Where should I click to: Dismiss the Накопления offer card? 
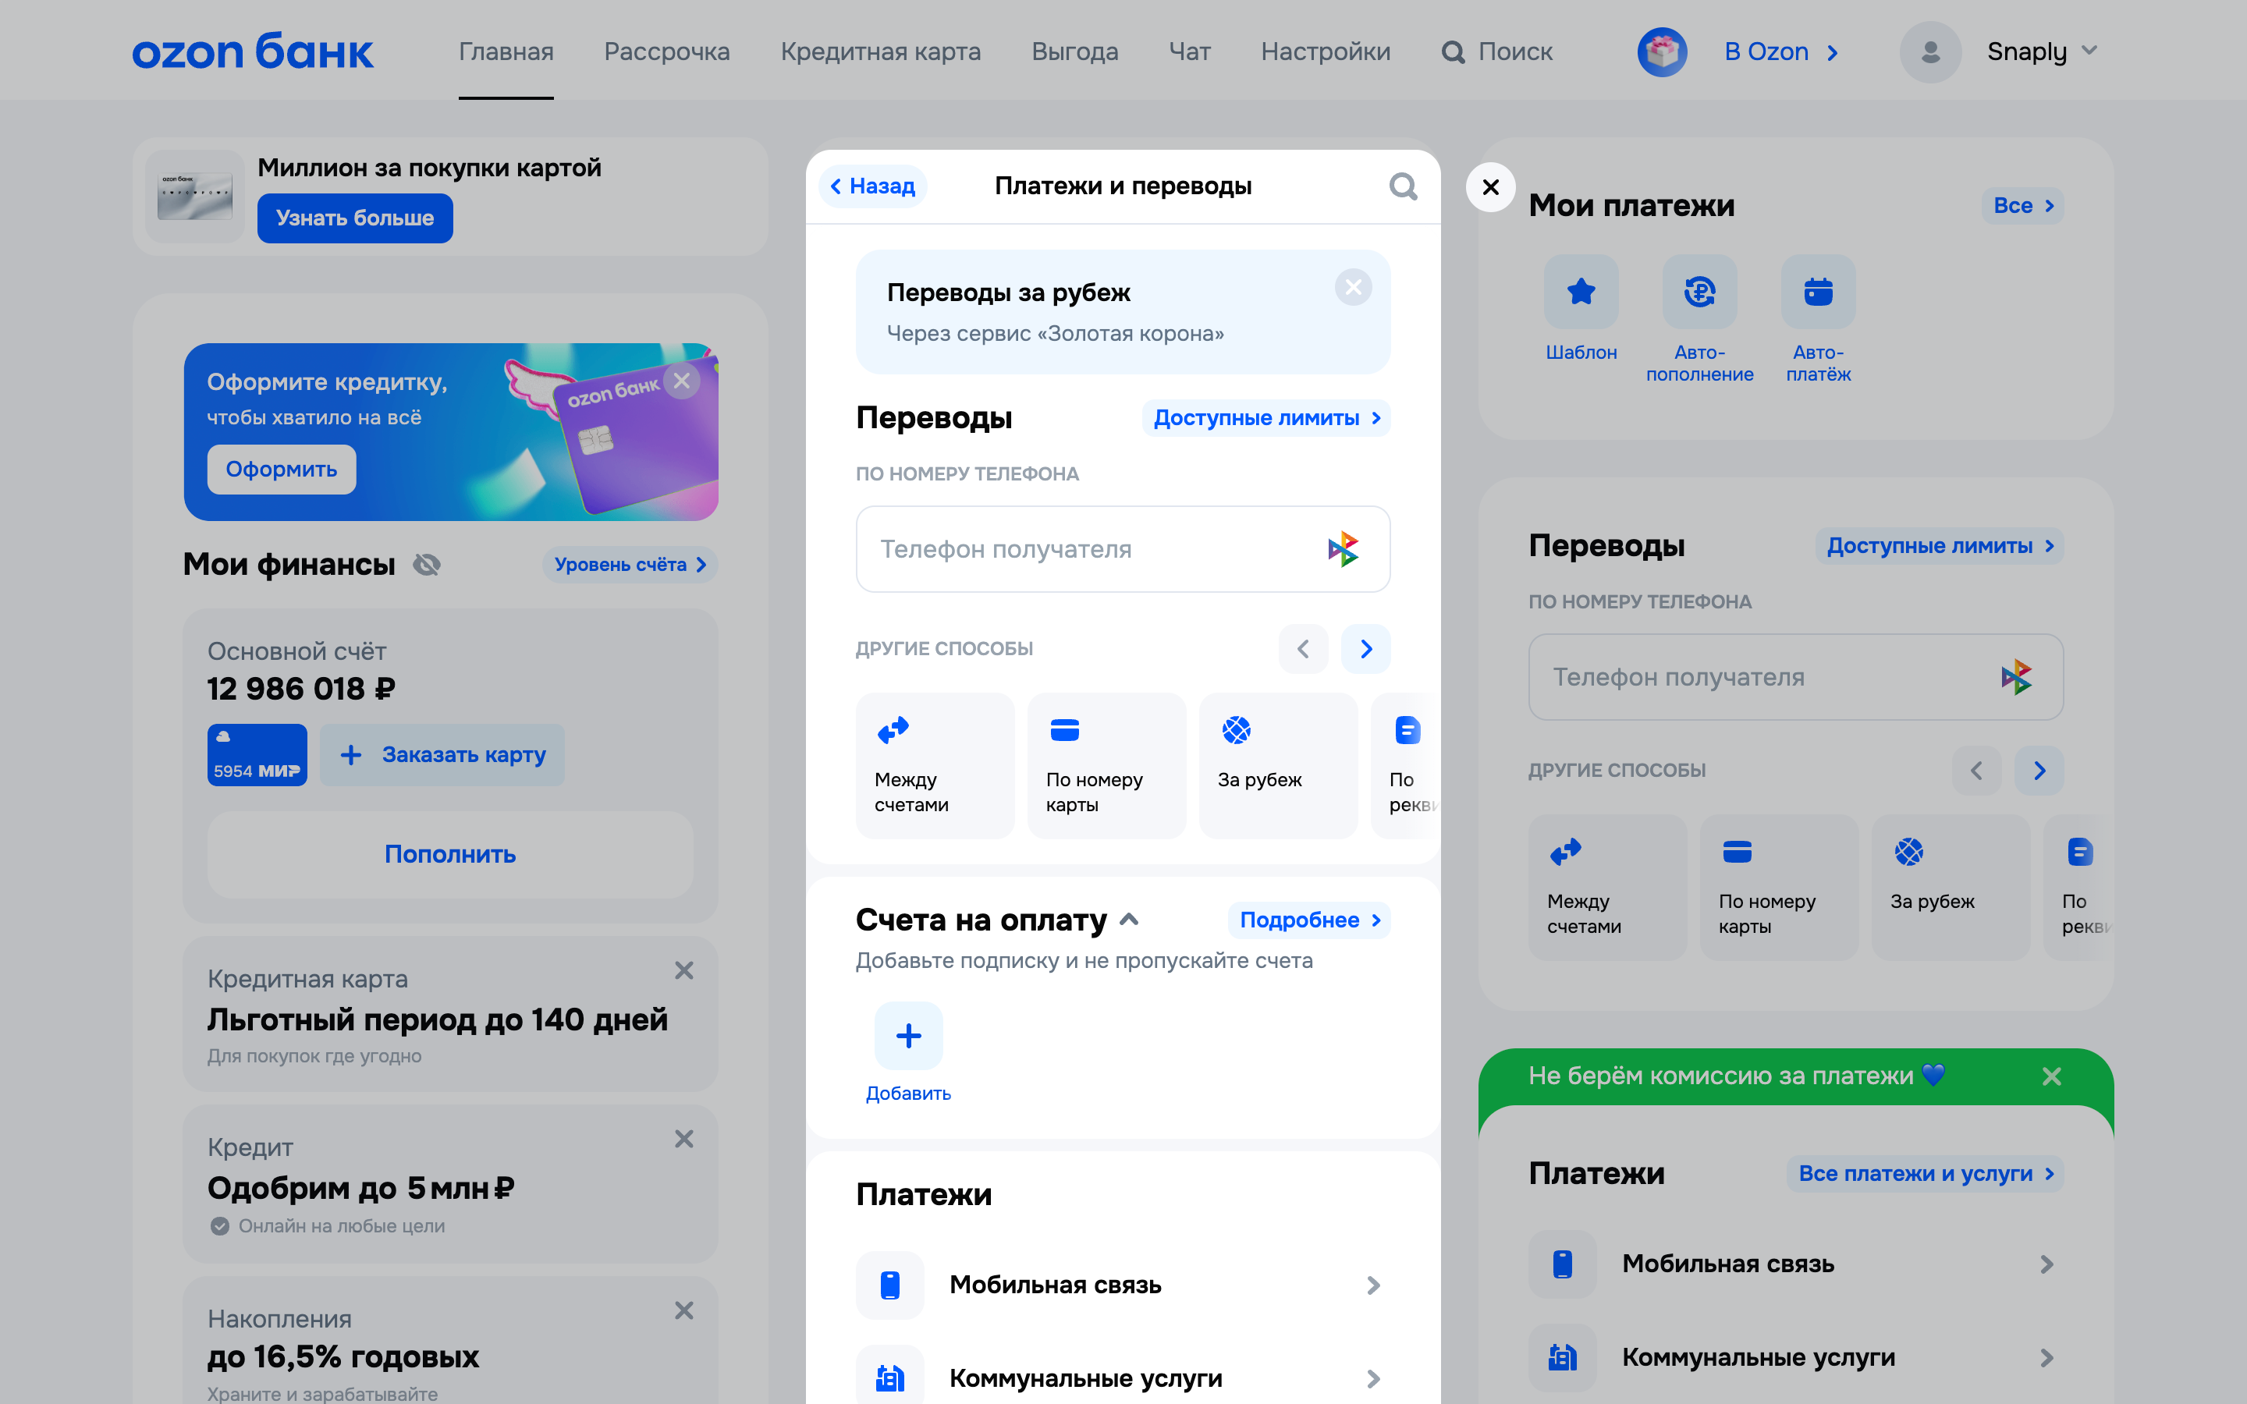pyautogui.click(x=684, y=1310)
